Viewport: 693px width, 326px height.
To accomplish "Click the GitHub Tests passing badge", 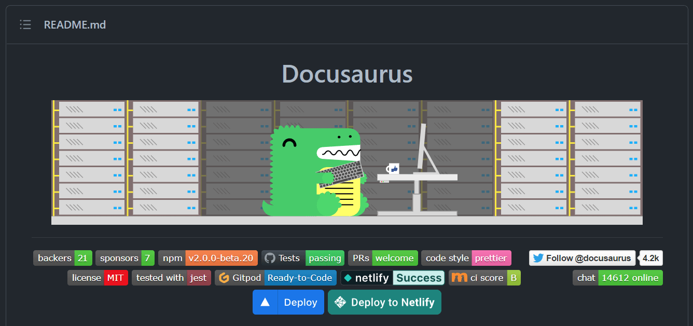I will [x=303, y=258].
